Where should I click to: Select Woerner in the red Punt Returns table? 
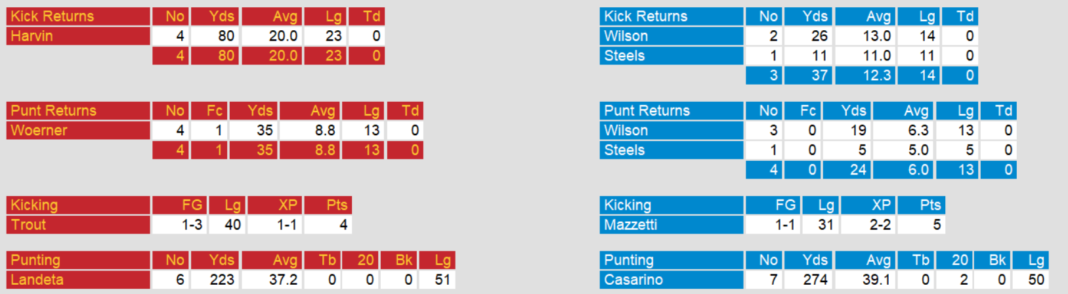[x=39, y=131]
